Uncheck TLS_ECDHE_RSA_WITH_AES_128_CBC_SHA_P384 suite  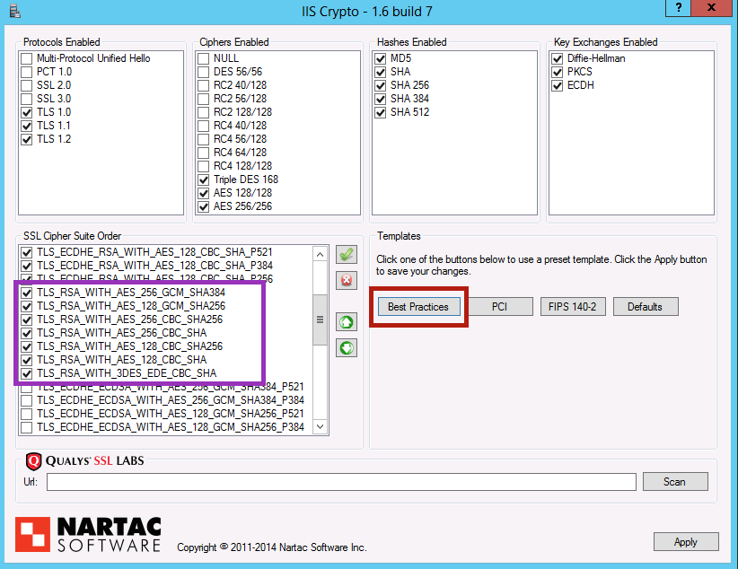27,266
